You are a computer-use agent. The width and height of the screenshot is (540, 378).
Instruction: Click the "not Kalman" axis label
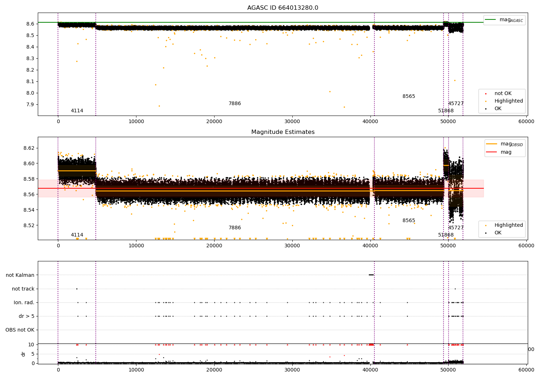pyautogui.click(x=20, y=275)
